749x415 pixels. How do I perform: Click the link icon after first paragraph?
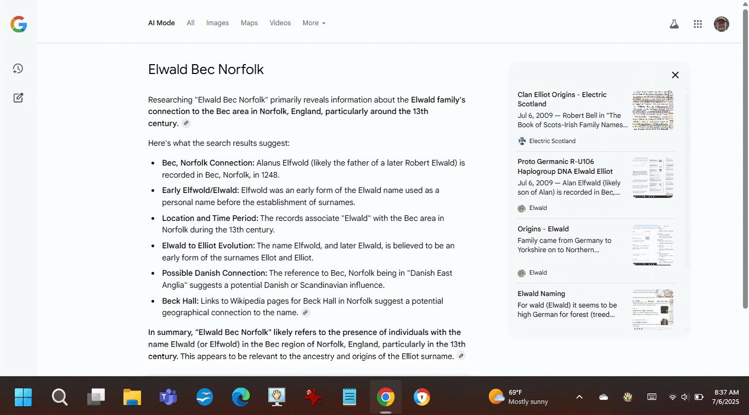186,124
